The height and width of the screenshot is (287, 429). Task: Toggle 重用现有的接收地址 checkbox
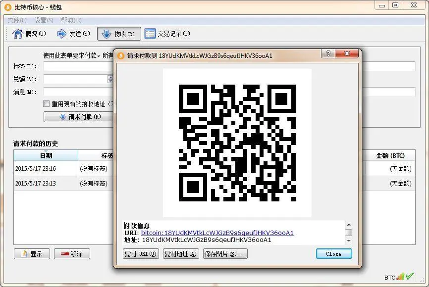tap(47, 104)
